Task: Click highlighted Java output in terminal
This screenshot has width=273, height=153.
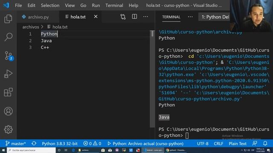Action: pos(164,117)
